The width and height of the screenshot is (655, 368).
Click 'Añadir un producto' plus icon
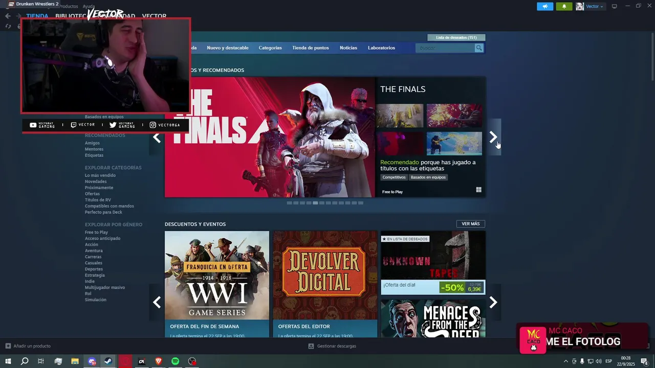coord(8,346)
